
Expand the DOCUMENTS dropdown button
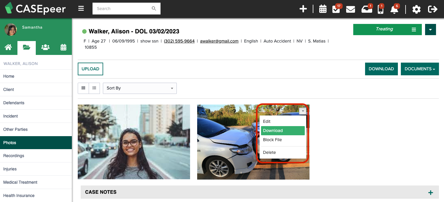[x=419, y=69]
